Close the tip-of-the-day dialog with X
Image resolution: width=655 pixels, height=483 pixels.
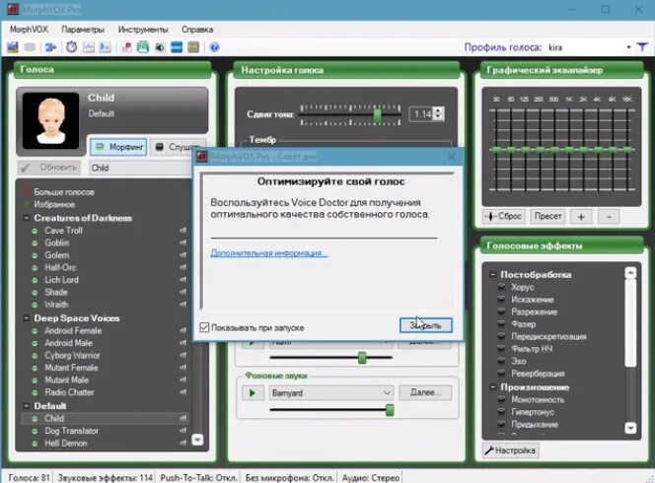[x=451, y=157]
